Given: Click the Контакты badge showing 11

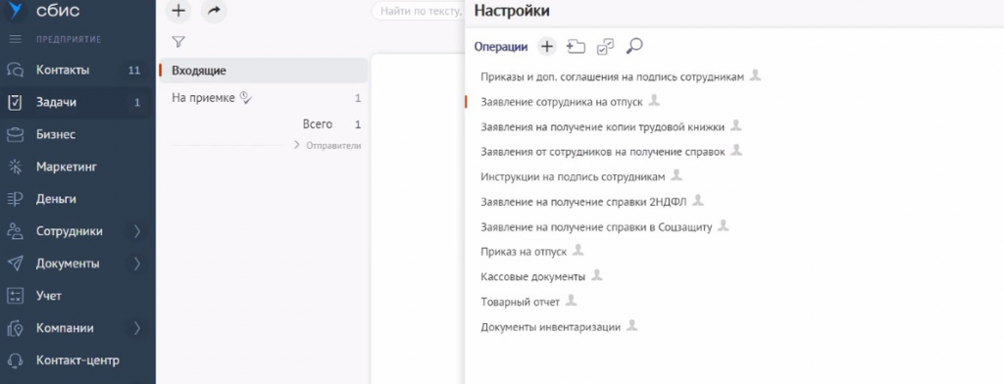Looking at the screenshot, I should pos(133,71).
